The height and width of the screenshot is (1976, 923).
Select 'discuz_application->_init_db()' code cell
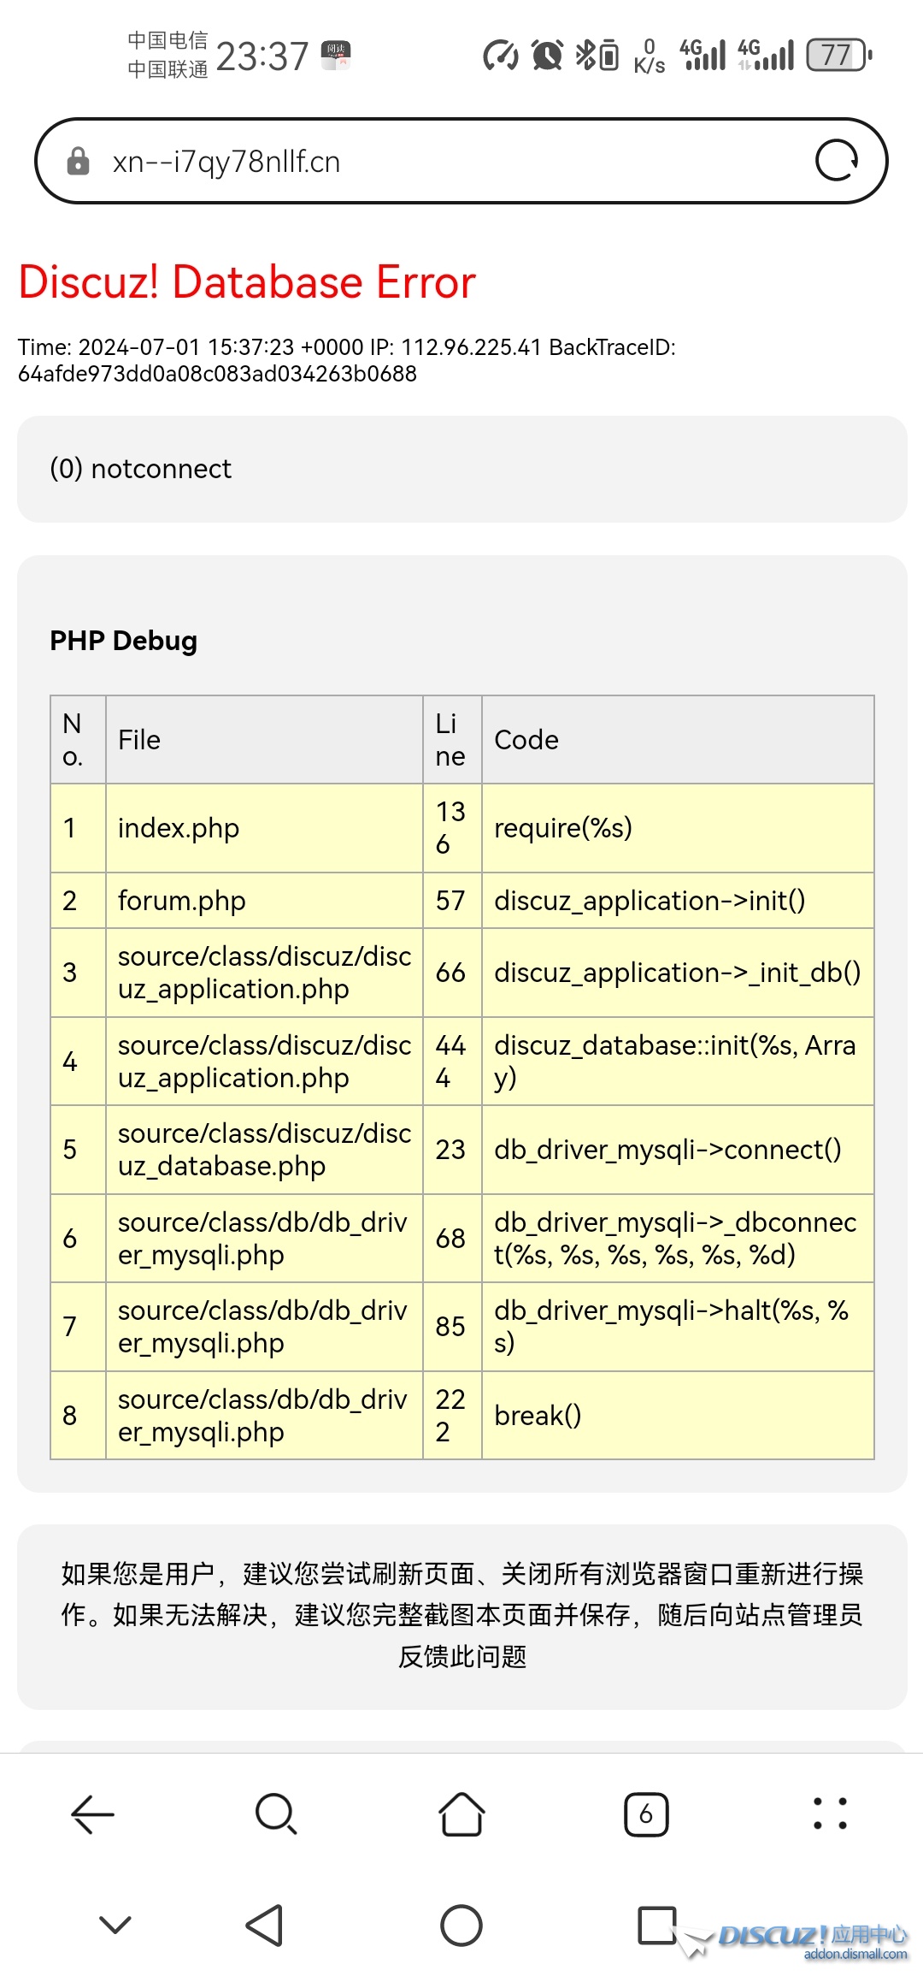[678, 973]
